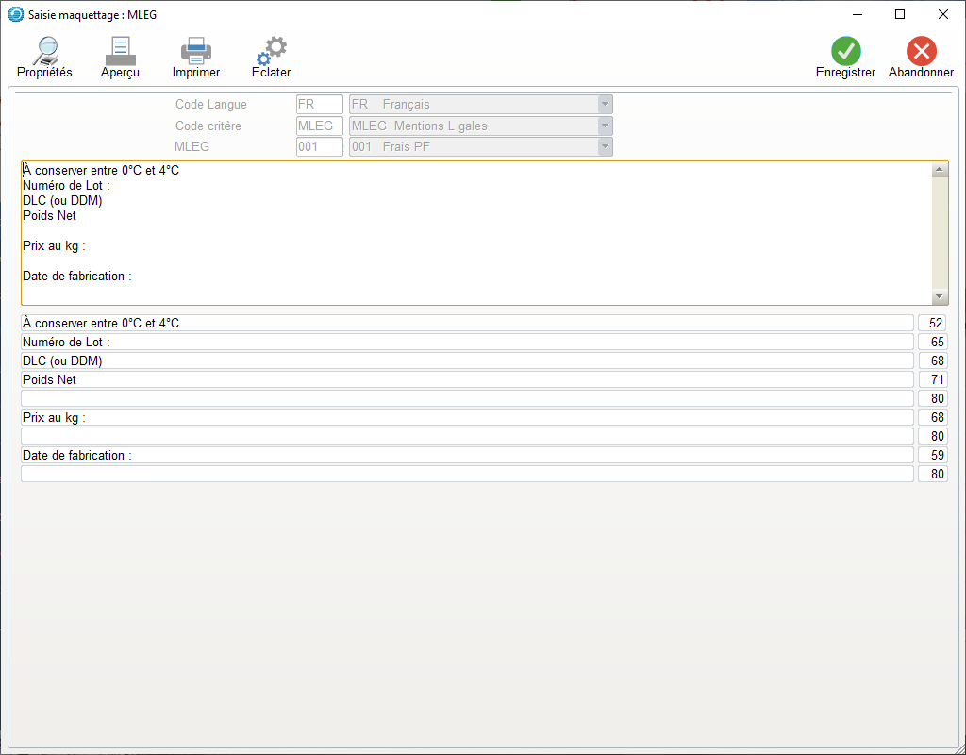Click the Code Langue FR code field
966x755 pixels.
pos(319,105)
